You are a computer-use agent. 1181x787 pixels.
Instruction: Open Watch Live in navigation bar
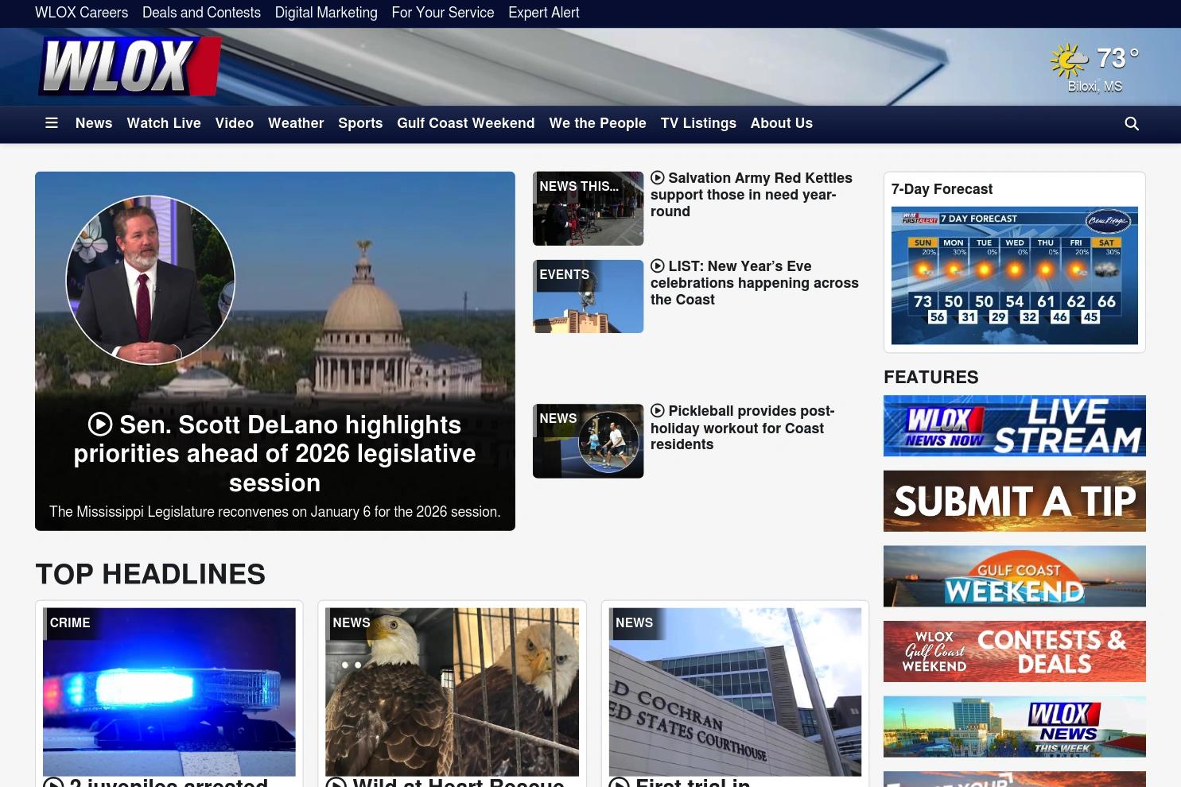(x=164, y=123)
